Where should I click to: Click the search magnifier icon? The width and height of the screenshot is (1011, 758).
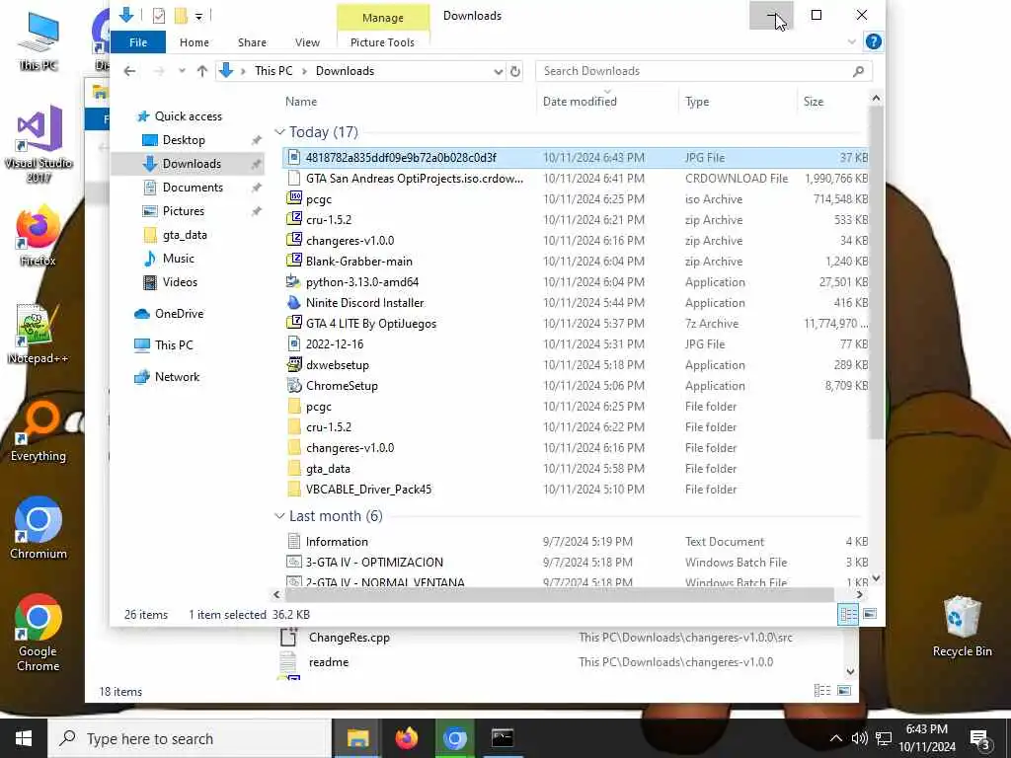(858, 71)
